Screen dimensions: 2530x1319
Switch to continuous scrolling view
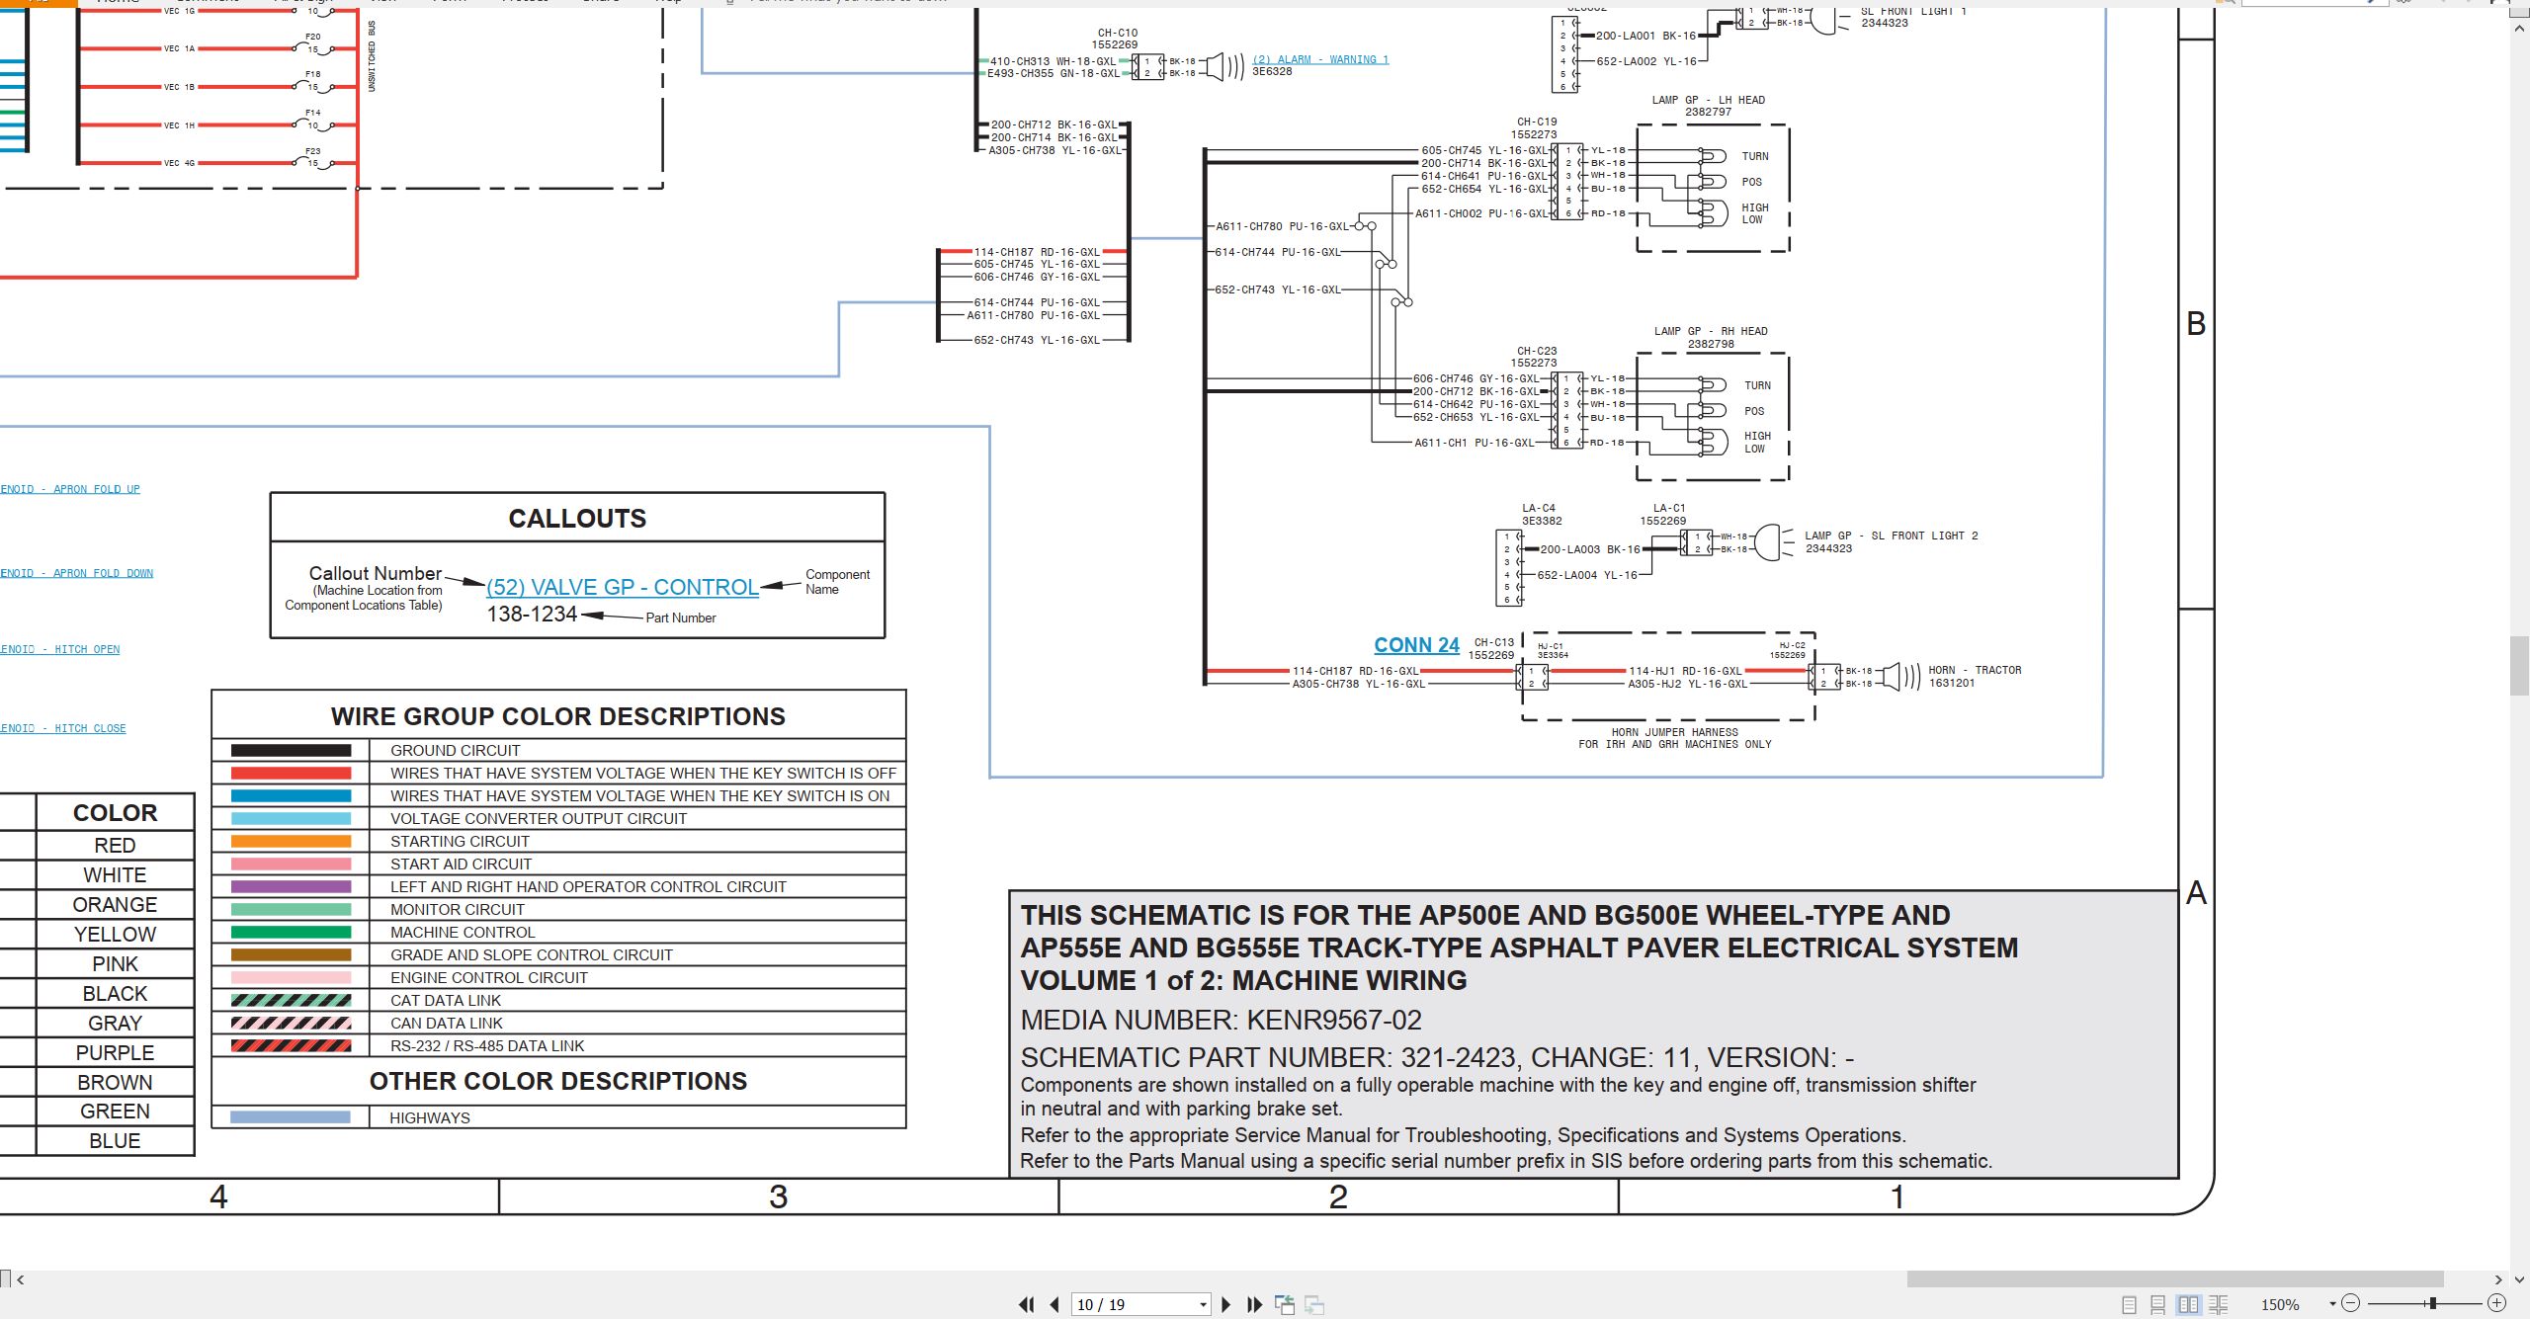tap(2158, 1304)
